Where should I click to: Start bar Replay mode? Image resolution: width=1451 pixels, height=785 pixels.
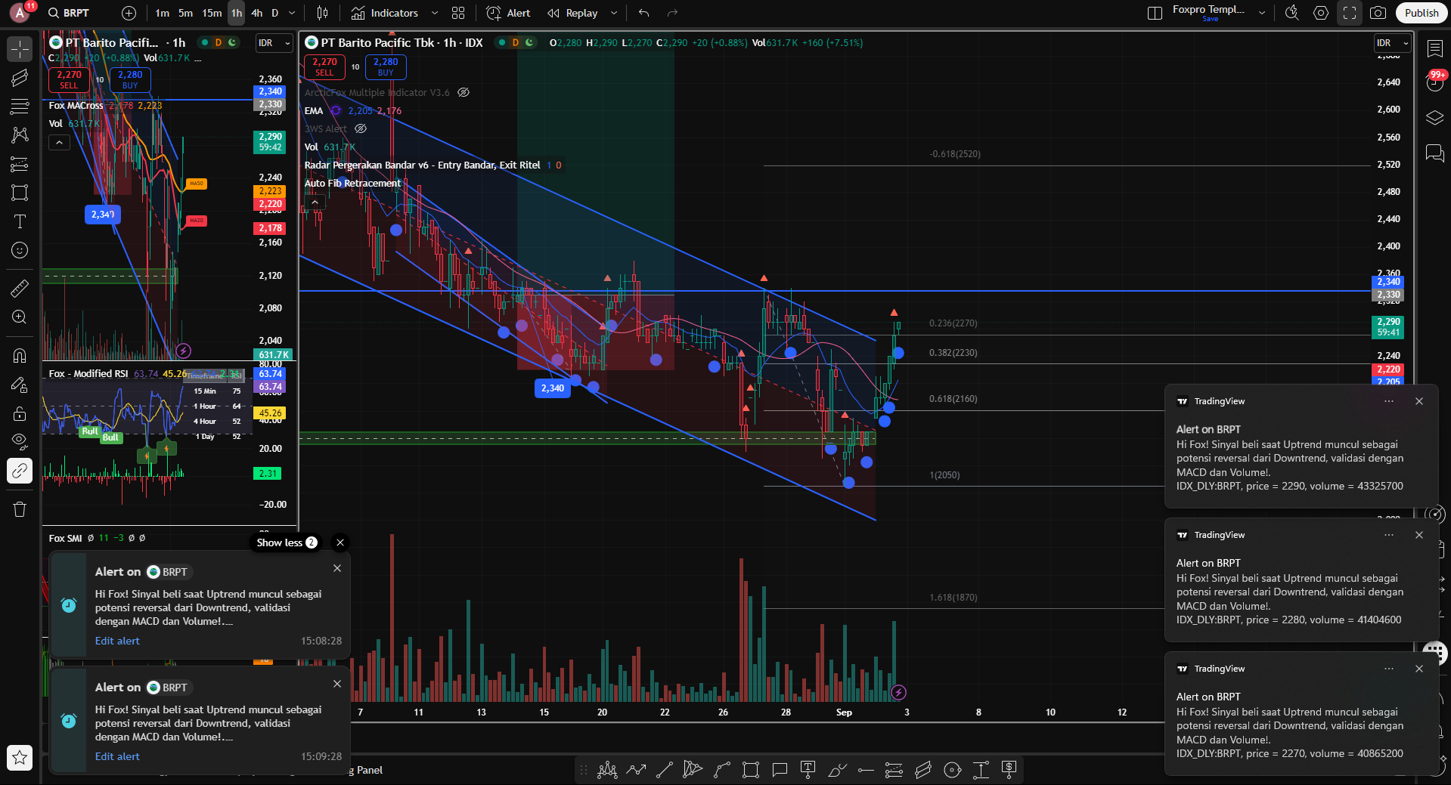572,13
